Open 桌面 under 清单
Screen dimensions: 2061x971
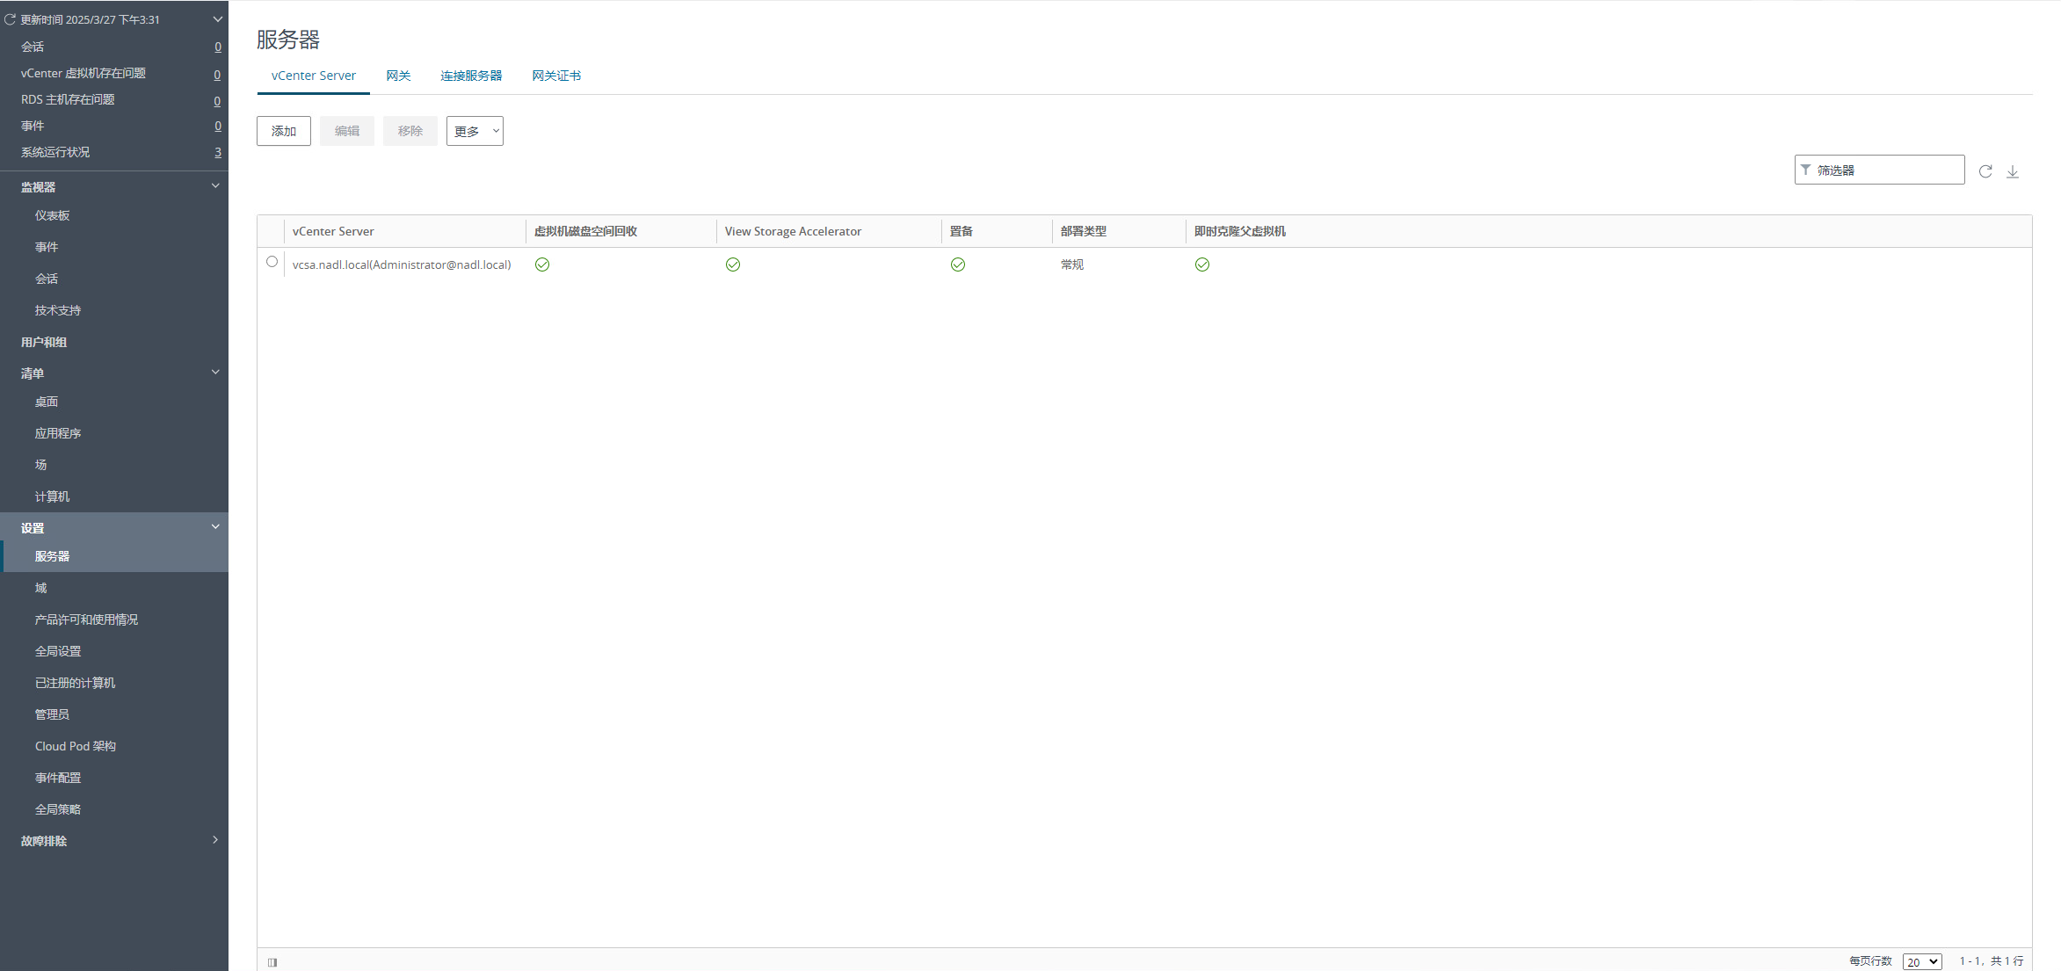coord(47,402)
